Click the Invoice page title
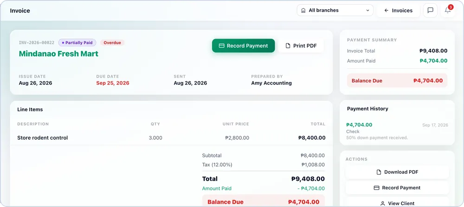This screenshot has width=464, height=207. tap(20, 11)
